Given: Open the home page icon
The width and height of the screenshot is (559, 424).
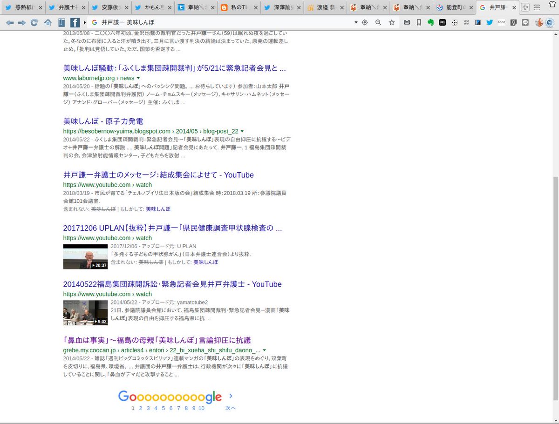Looking at the screenshot, I should click(48, 22).
